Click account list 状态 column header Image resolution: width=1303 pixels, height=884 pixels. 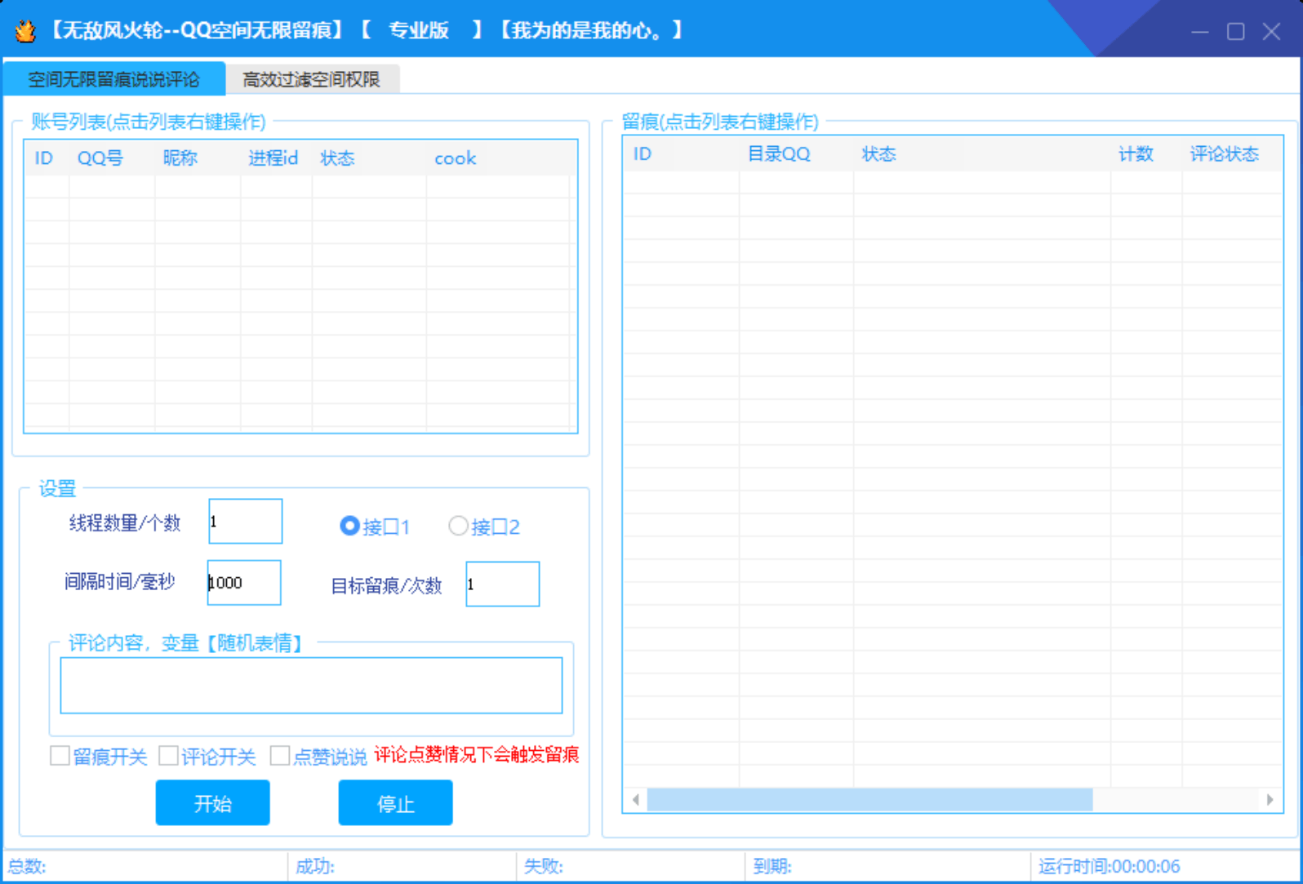(x=369, y=158)
